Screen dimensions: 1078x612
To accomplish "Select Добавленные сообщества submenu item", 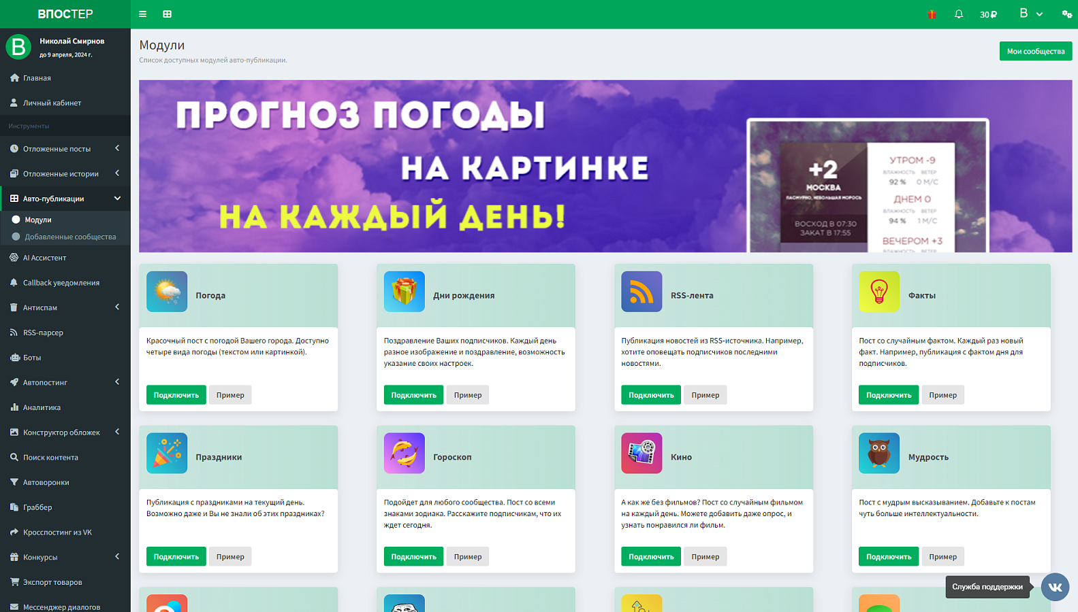I will click(x=65, y=237).
